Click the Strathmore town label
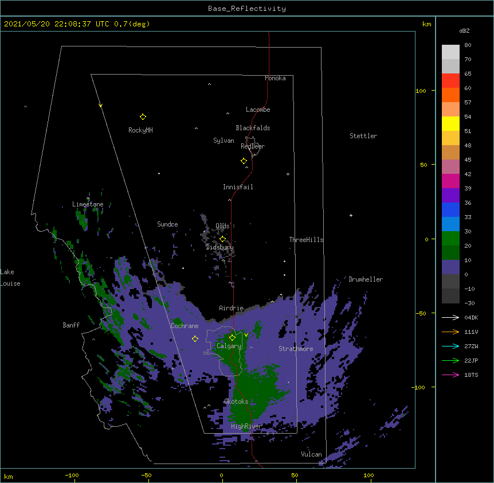Image resolution: width=494 pixels, height=483 pixels. click(x=296, y=349)
